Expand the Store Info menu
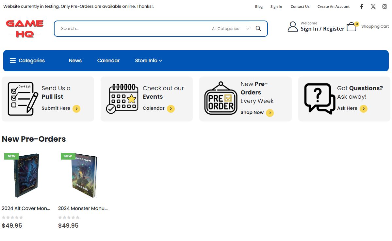 click(149, 61)
